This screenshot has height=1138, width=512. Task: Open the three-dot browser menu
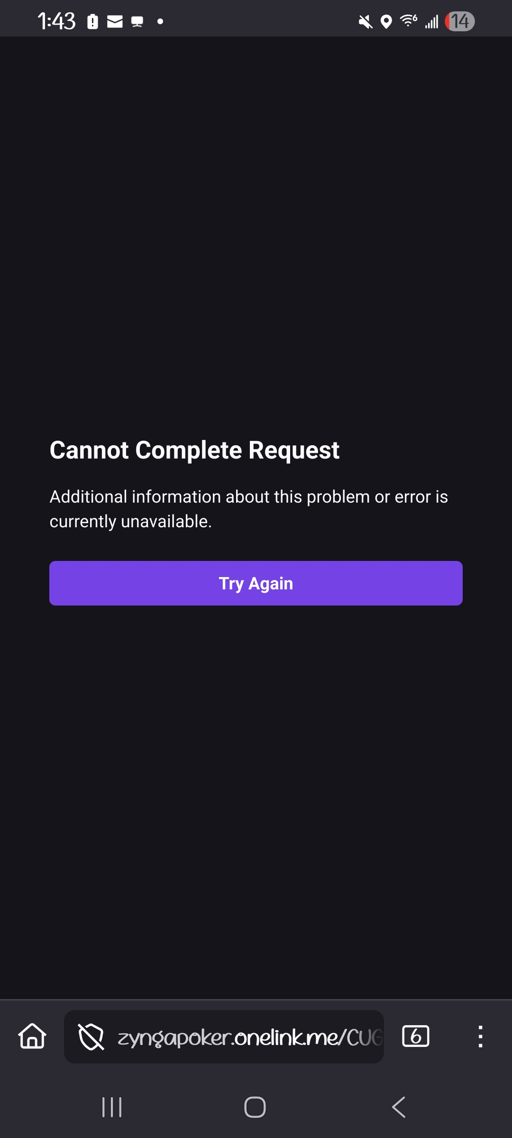tap(480, 1037)
